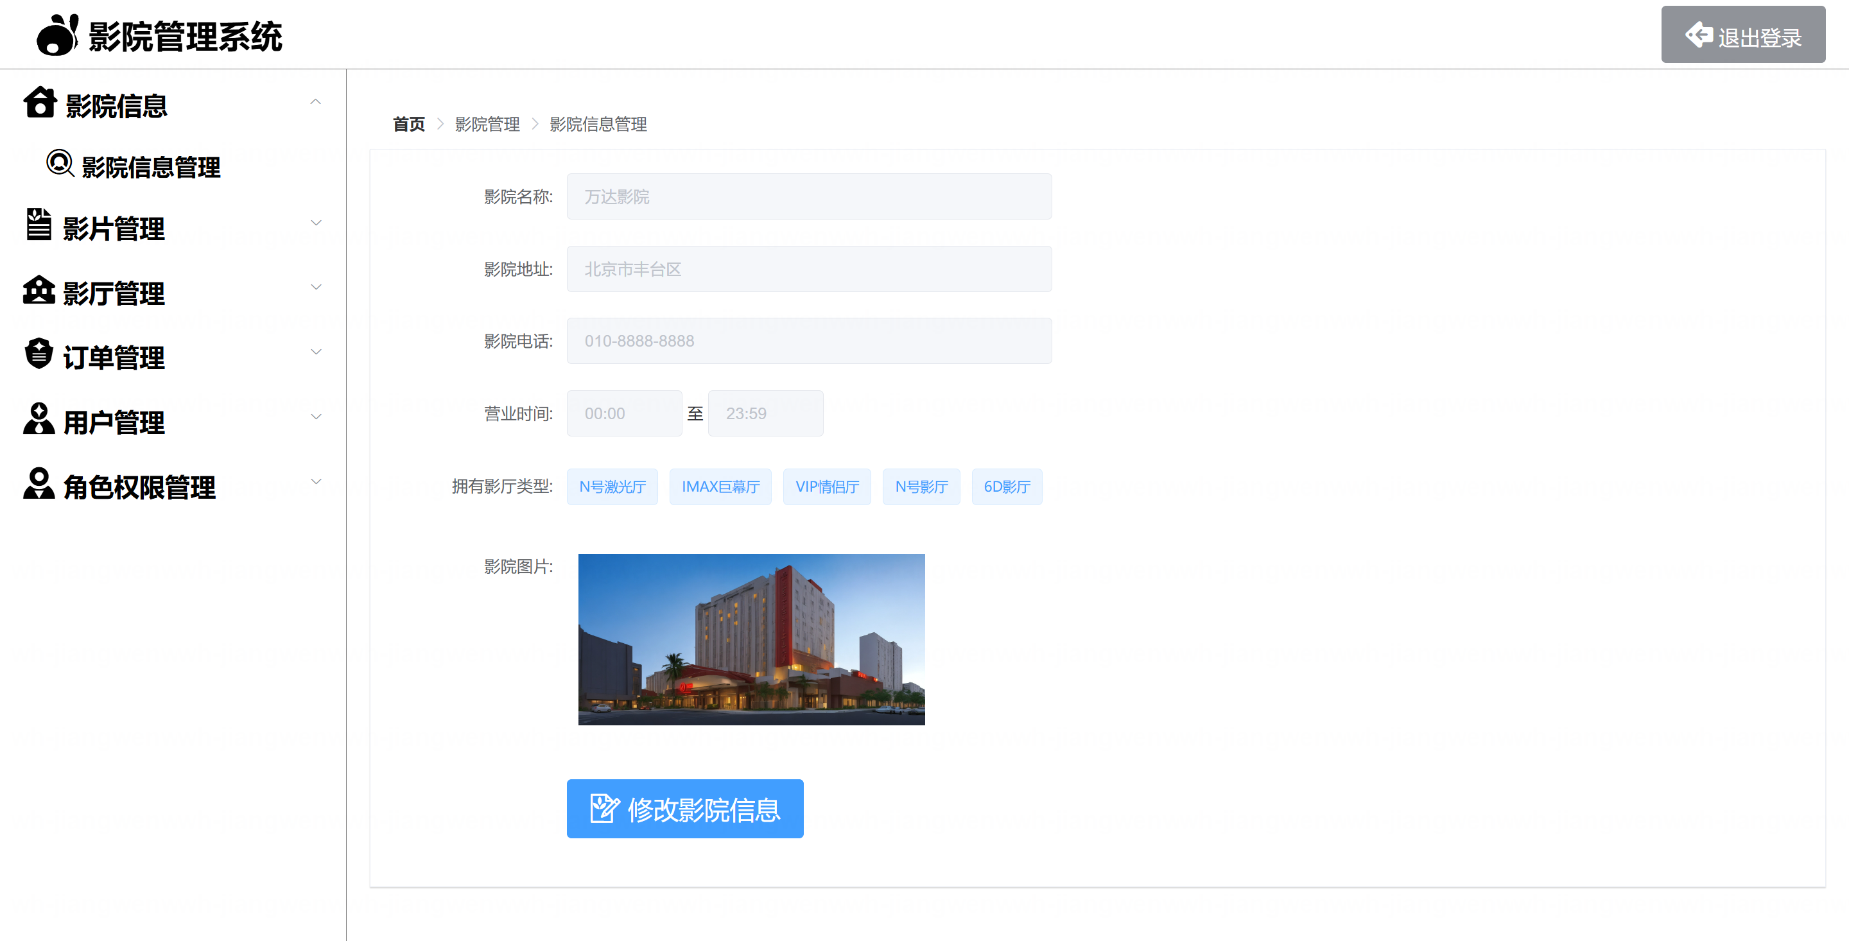Viewport: 1849px width, 941px height.
Task: Click the person icon beside 用户管理
Action: point(39,419)
